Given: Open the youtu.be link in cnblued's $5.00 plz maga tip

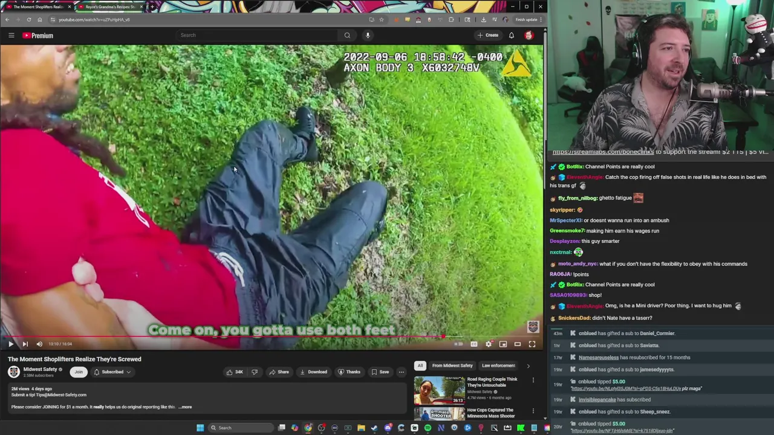Looking at the screenshot, I should pos(625,388).
